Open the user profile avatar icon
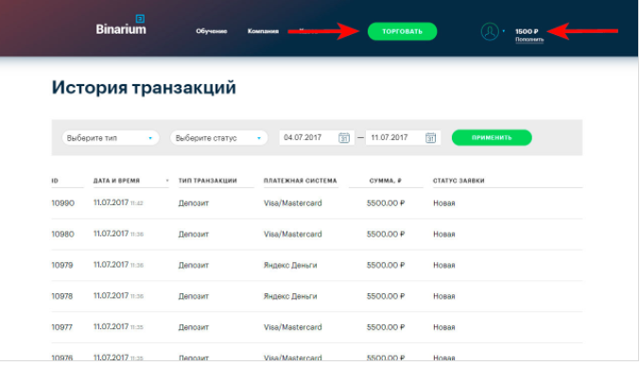This screenshot has width=640, height=366. click(490, 31)
